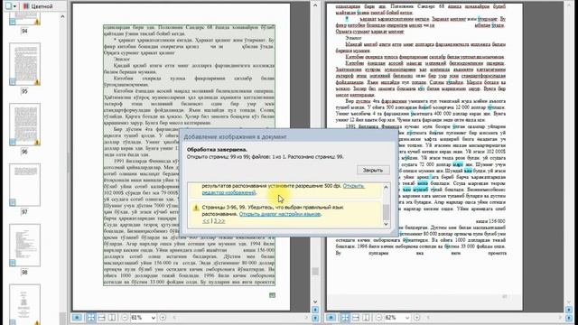Image resolution: width=578 pixels, height=325 pixels.
Task: Click the 'Обработка завершена.' status text
Action: 217,150
